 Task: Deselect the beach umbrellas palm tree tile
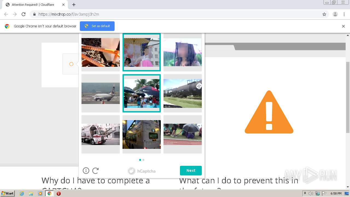click(142, 93)
